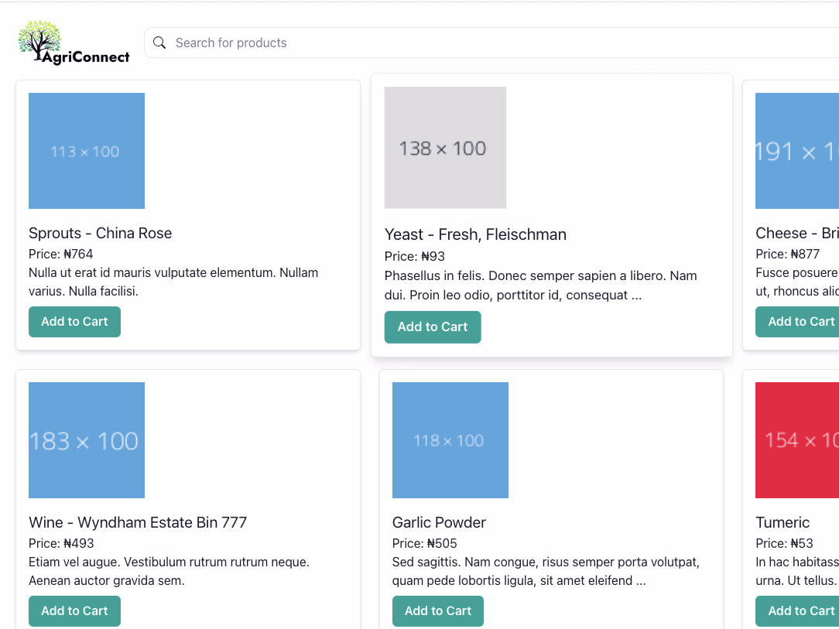This screenshot has height=629, width=839.
Task: Open the Wine - Wyndham Estate product title
Action: coord(138,522)
